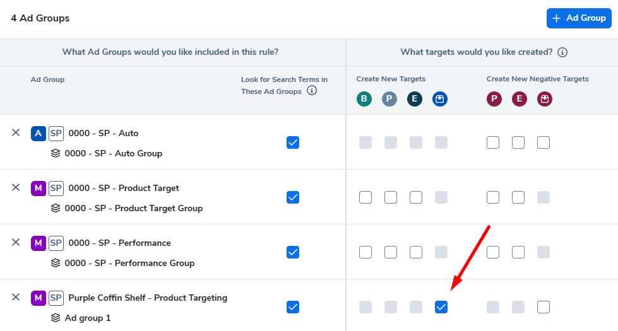618x331 pixels.
Task: Click the maroon P negative-target icon
Action: (494, 99)
